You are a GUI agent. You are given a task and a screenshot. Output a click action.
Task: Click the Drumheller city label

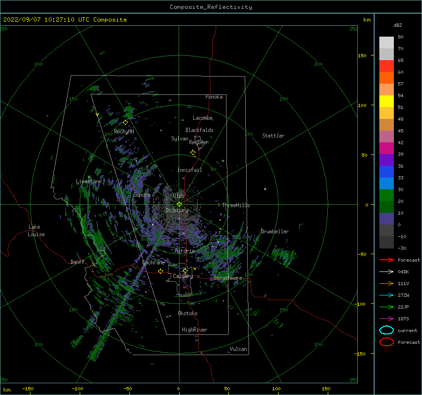pos(275,232)
